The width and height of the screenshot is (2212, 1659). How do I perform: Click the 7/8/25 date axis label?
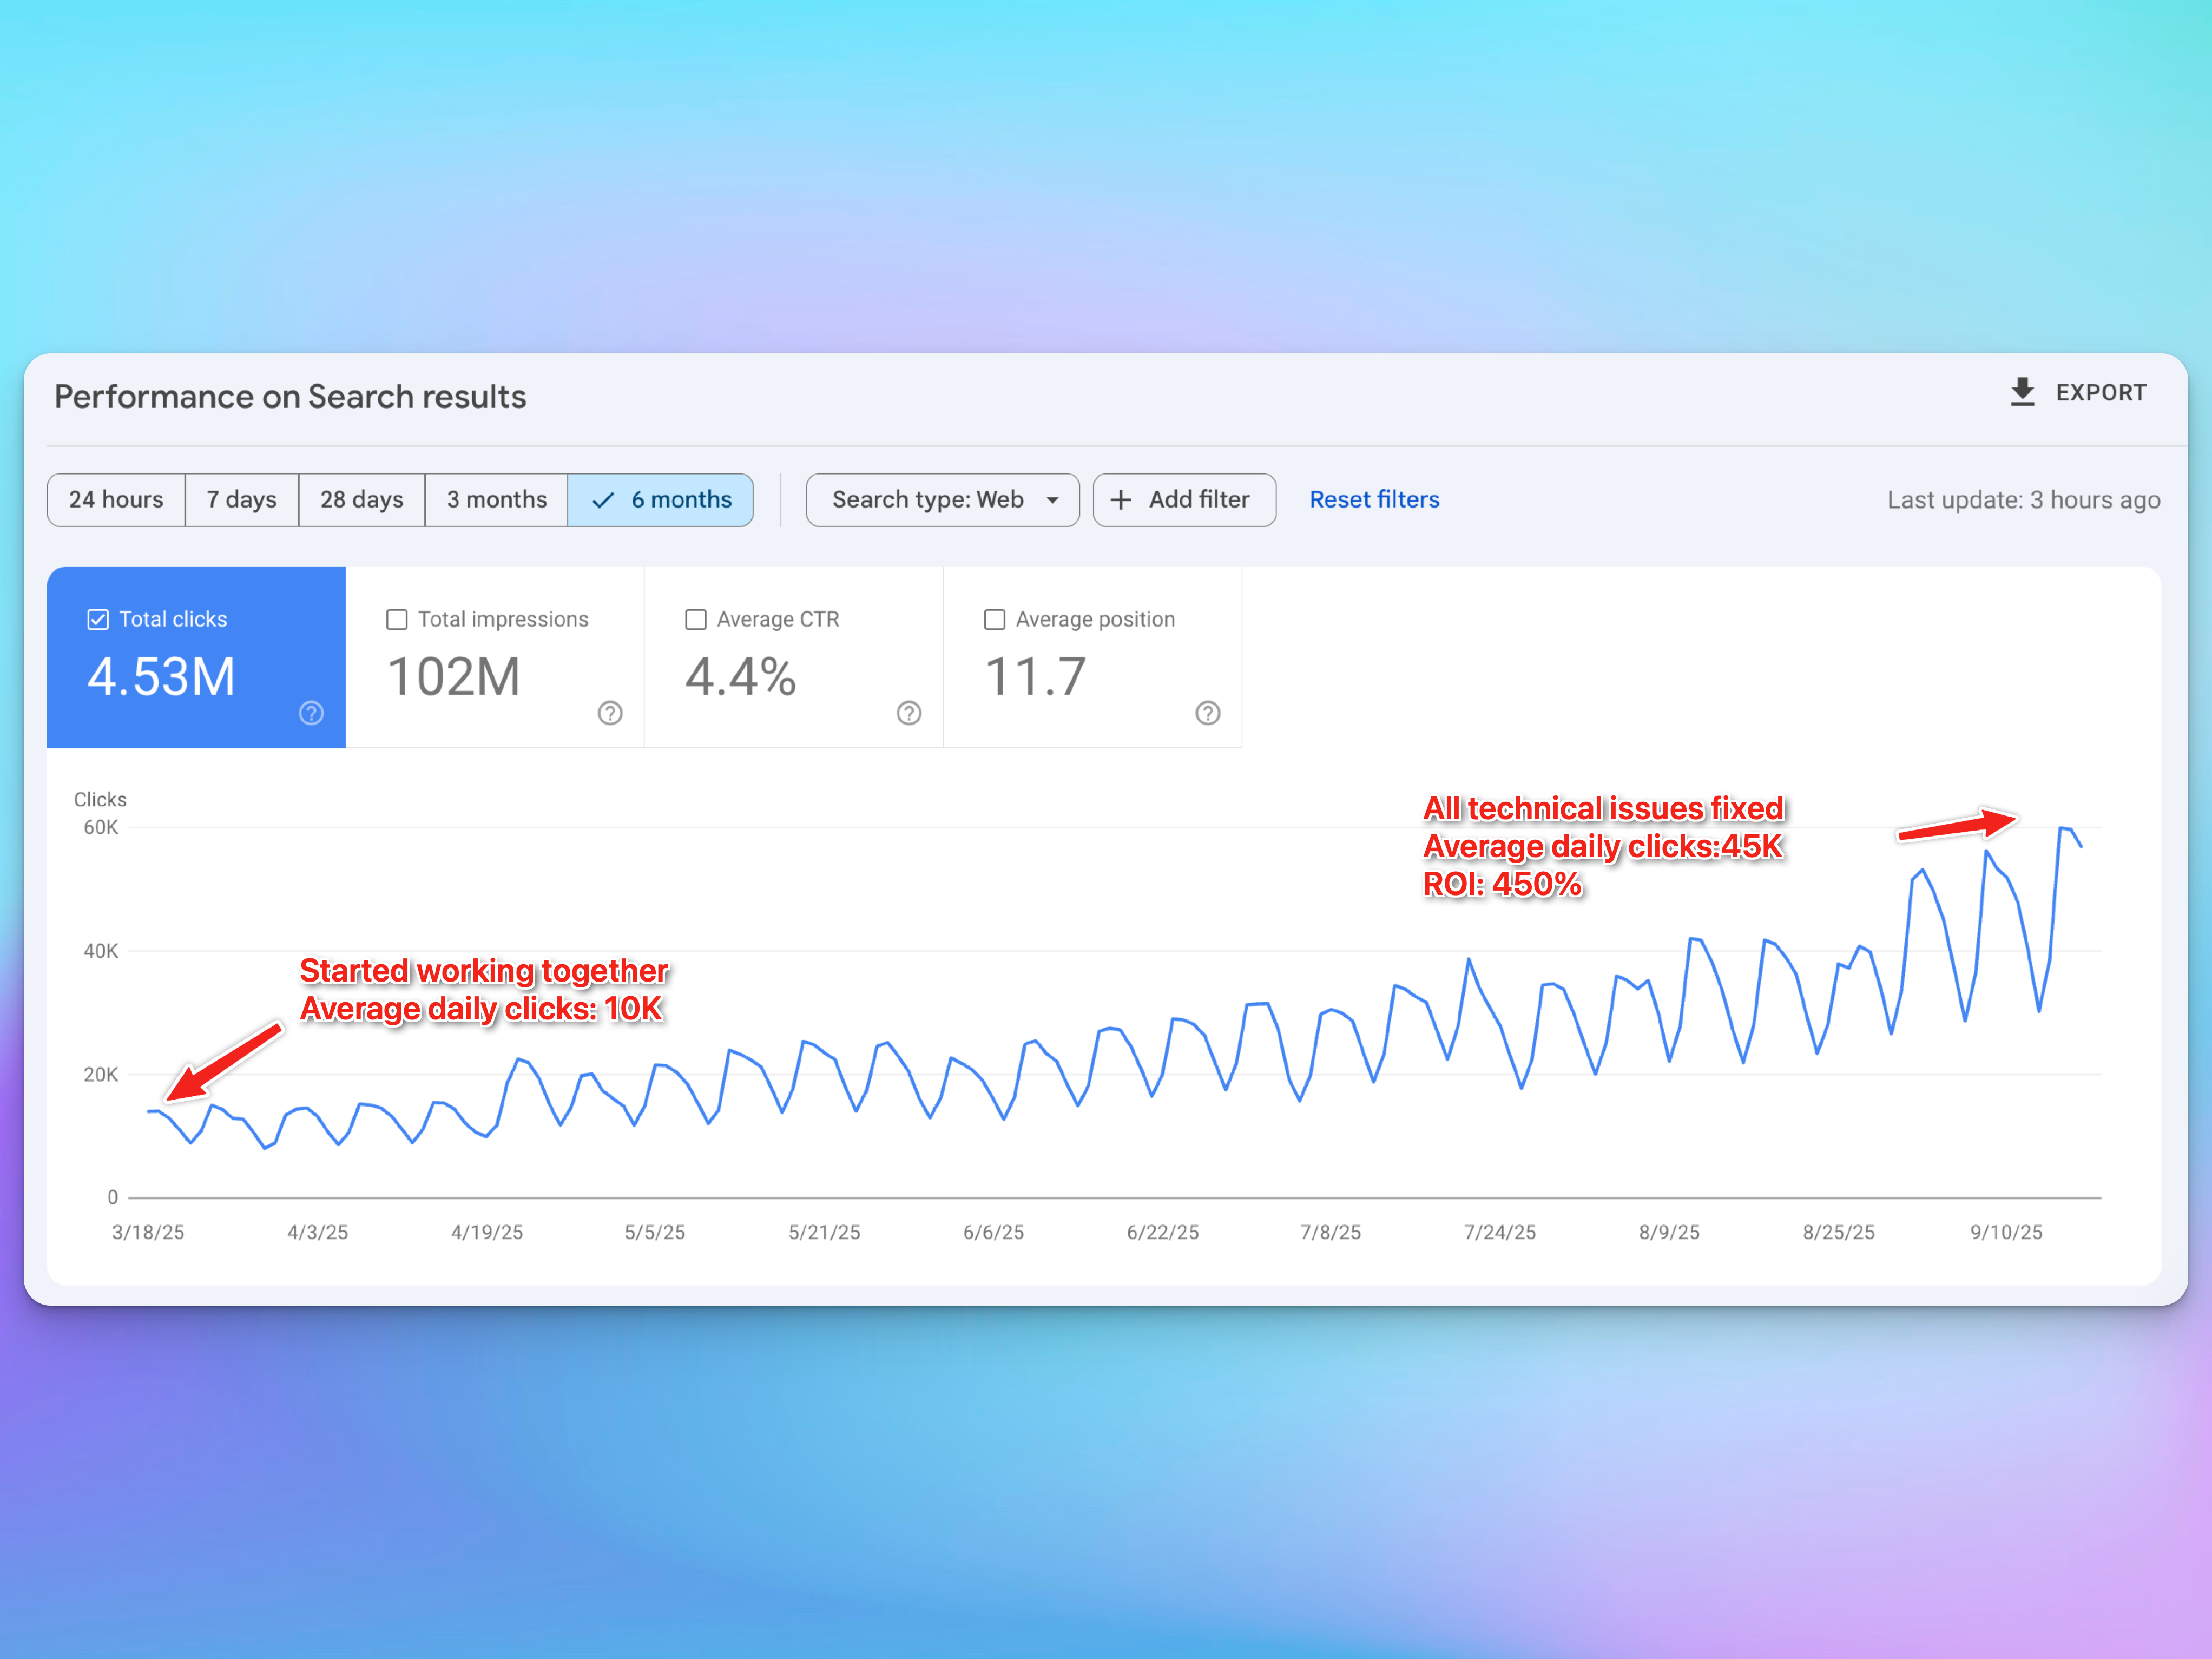click(x=1330, y=1233)
